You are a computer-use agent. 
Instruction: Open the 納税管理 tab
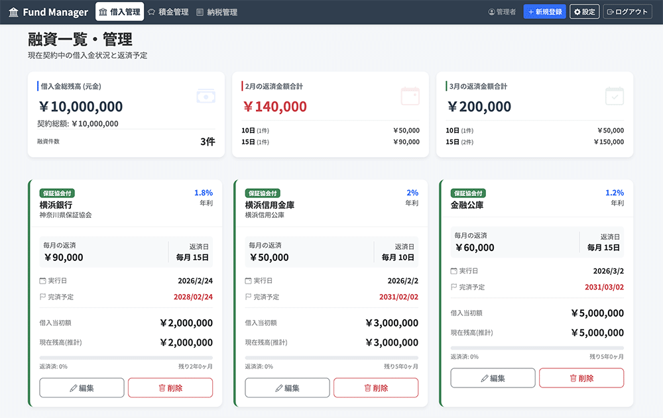tap(217, 12)
